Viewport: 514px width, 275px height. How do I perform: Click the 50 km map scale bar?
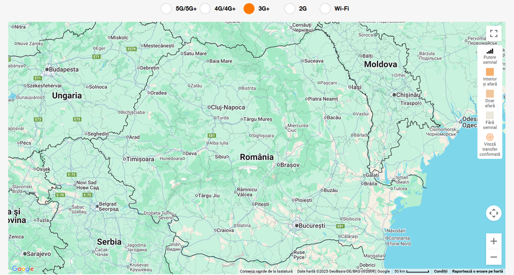(412, 271)
